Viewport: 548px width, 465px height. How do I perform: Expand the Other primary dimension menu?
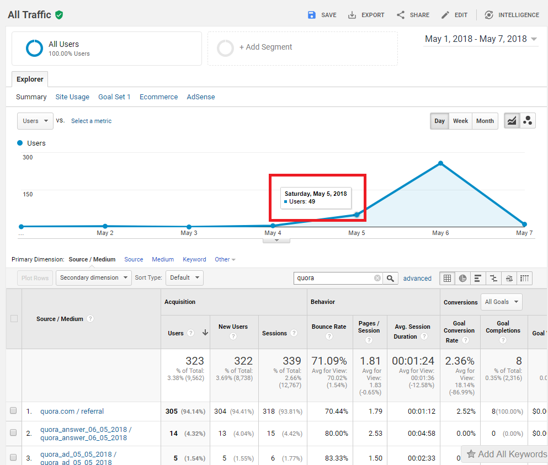coord(225,259)
